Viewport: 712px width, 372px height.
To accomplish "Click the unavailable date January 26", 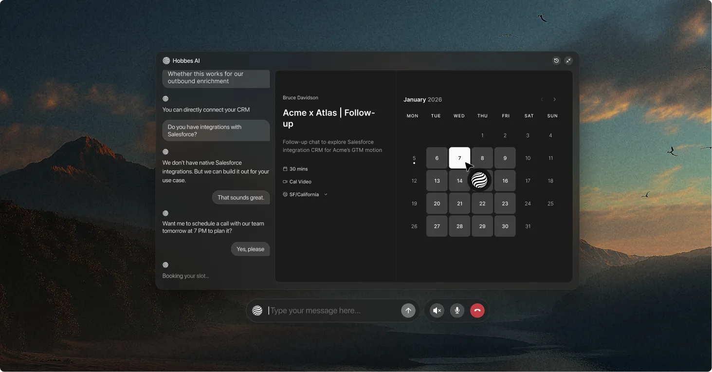I will pos(414,226).
